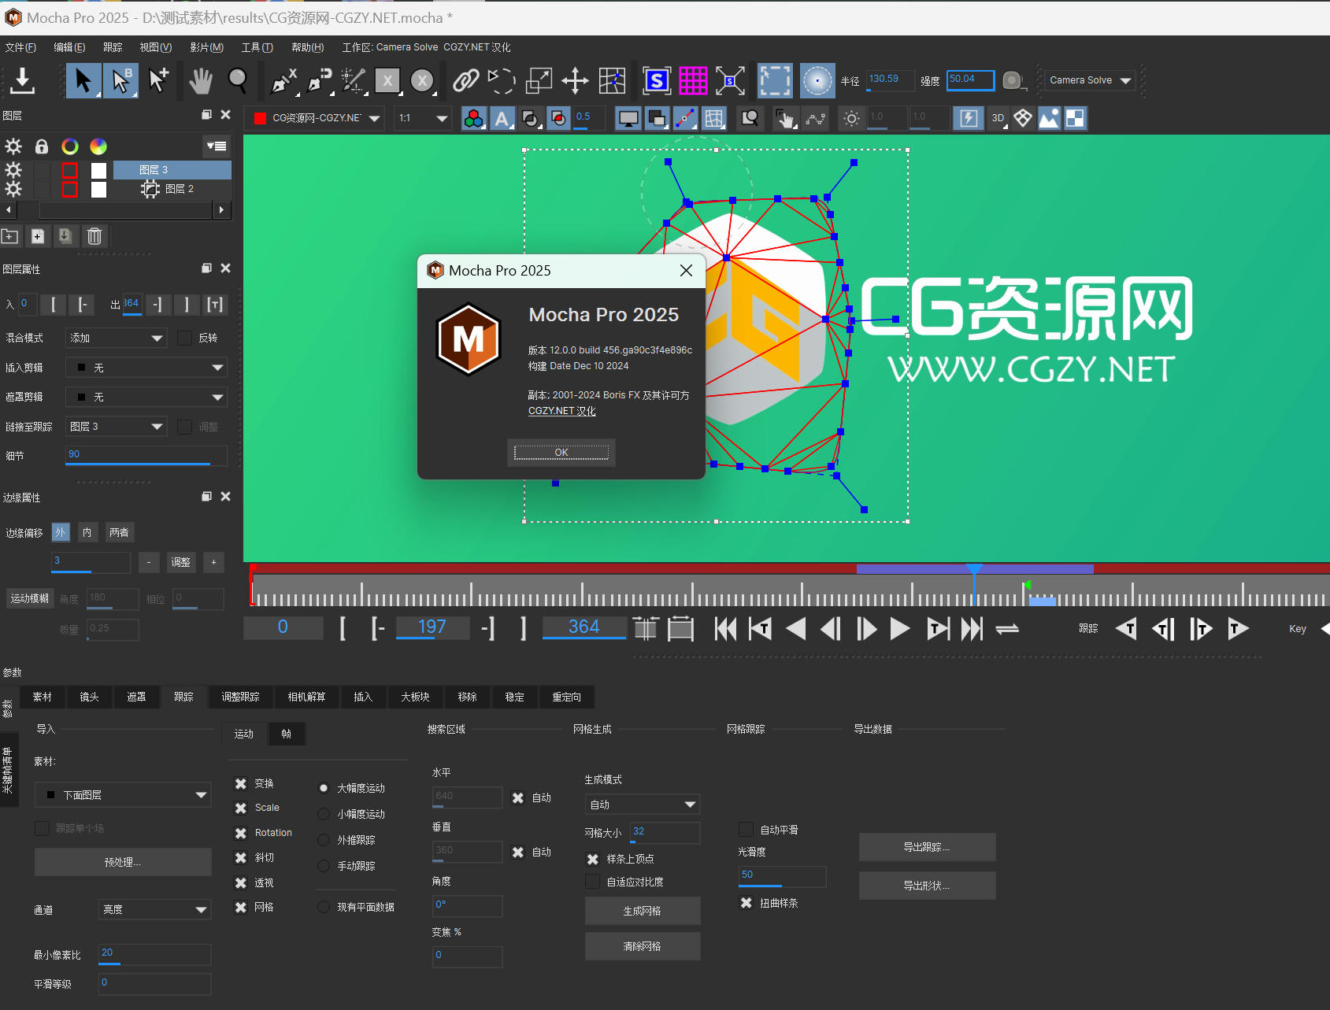Select the 小幅度运动 radio button
1330x1010 pixels.
tap(324, 814)
